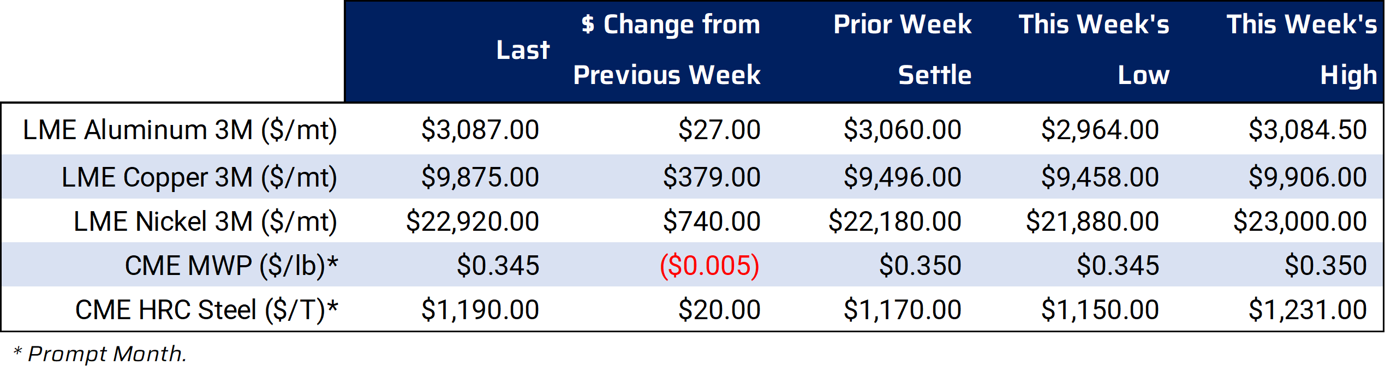Select the $3,087.00 aluminum last price
1385x377 pixels.
(480, 130)
